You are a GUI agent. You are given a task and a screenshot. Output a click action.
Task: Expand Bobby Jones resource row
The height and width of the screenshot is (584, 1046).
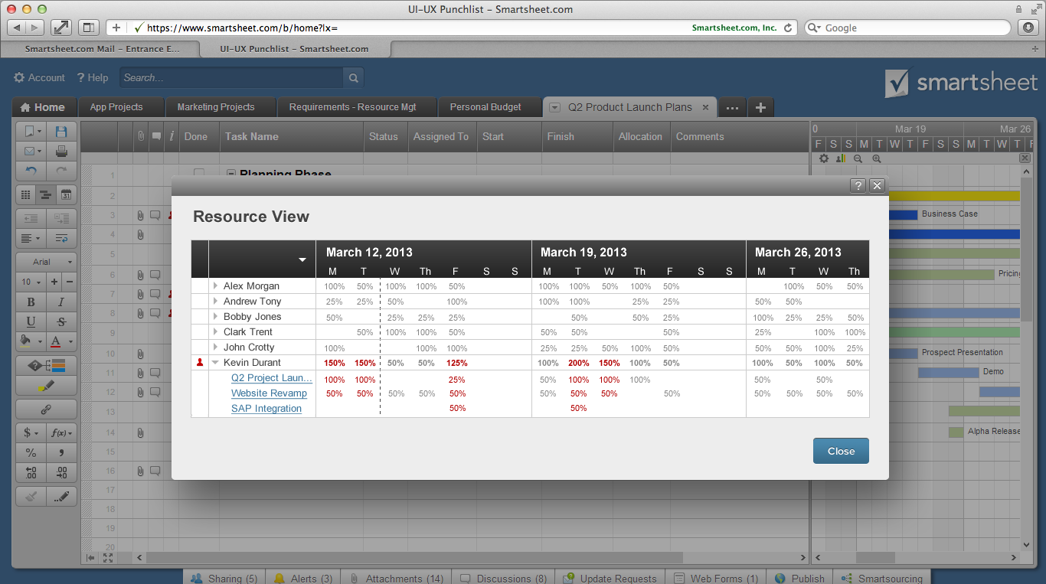tap(216, 316)
